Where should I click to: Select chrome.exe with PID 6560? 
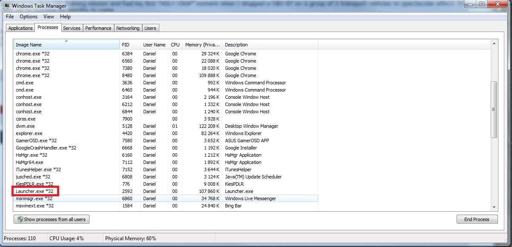(x=166, y=61)
